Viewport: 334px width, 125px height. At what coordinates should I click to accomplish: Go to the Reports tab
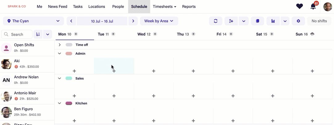pos(189,6)
